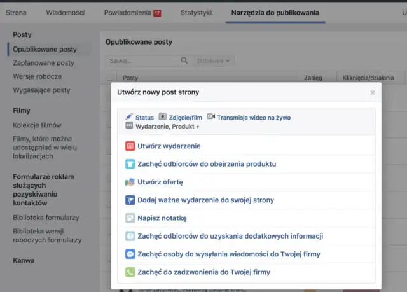The height and width of the screenshot is (292, 407).
Task: Select Narzędzia do publikowania tab
Action: tap(275, 13)
